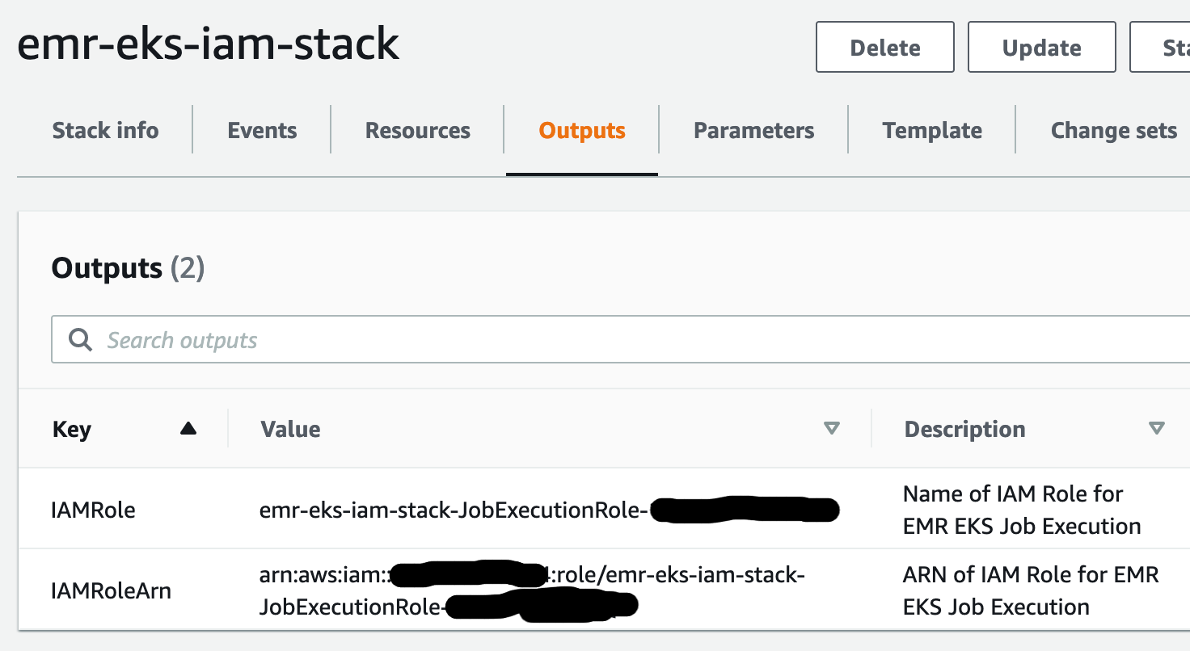Click the Key column header
The width and height of the screenshot is (1190, 651).
click(x=71, y=430)
